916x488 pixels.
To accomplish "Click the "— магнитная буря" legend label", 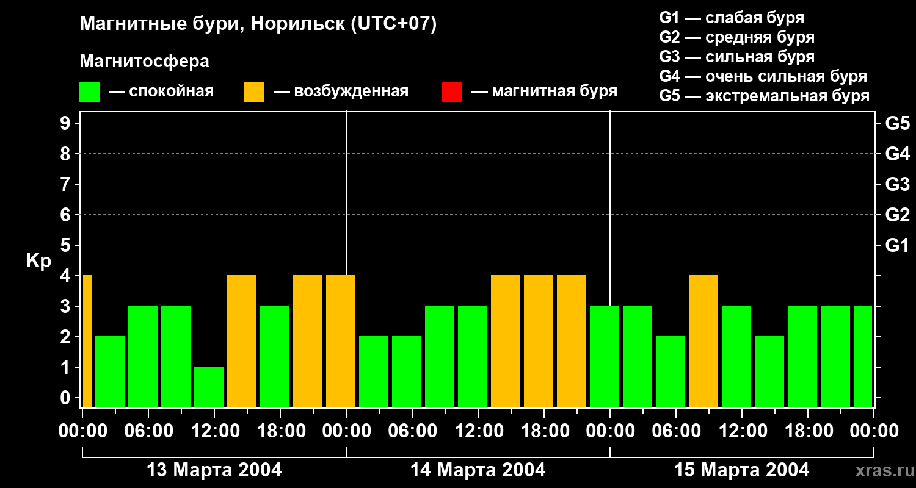I will [x=544, y=91].
